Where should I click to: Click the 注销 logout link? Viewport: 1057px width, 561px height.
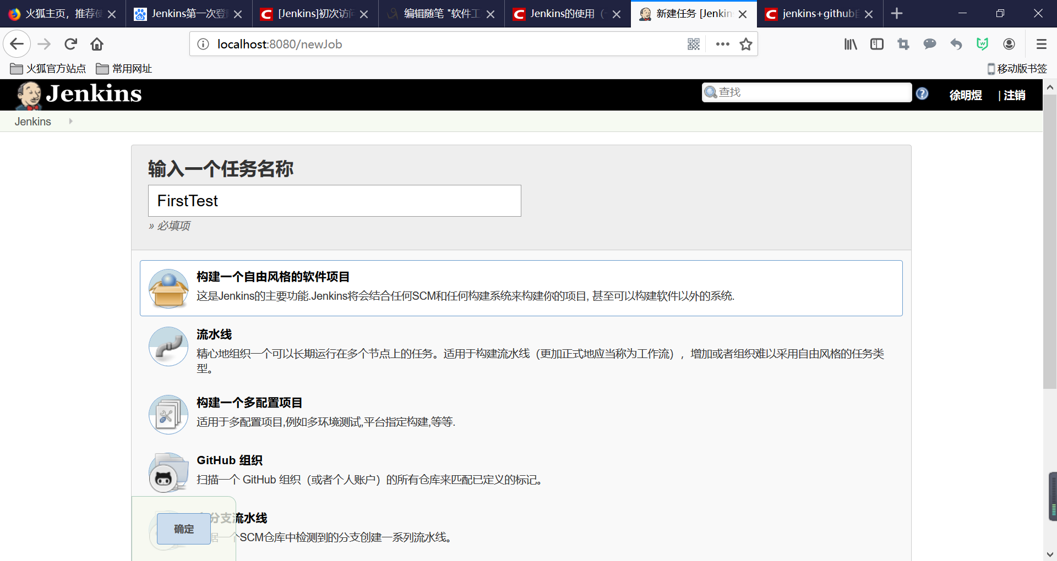[x=1014, y=95]
